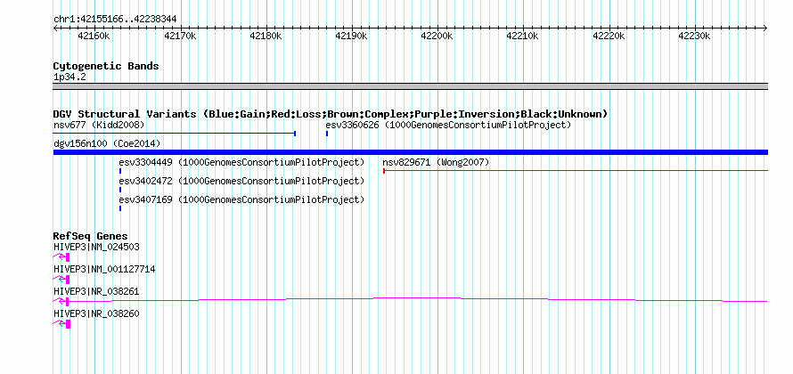Open the esv3304449 variant label
793x374 pixels.
pyautogui.click(x=241, y=162)
